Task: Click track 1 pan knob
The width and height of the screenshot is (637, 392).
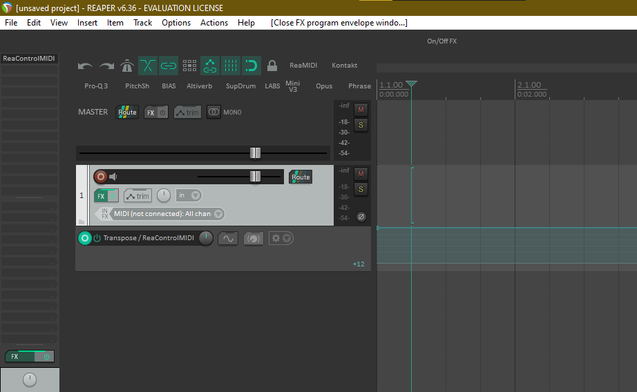Action: pos(163,195)
